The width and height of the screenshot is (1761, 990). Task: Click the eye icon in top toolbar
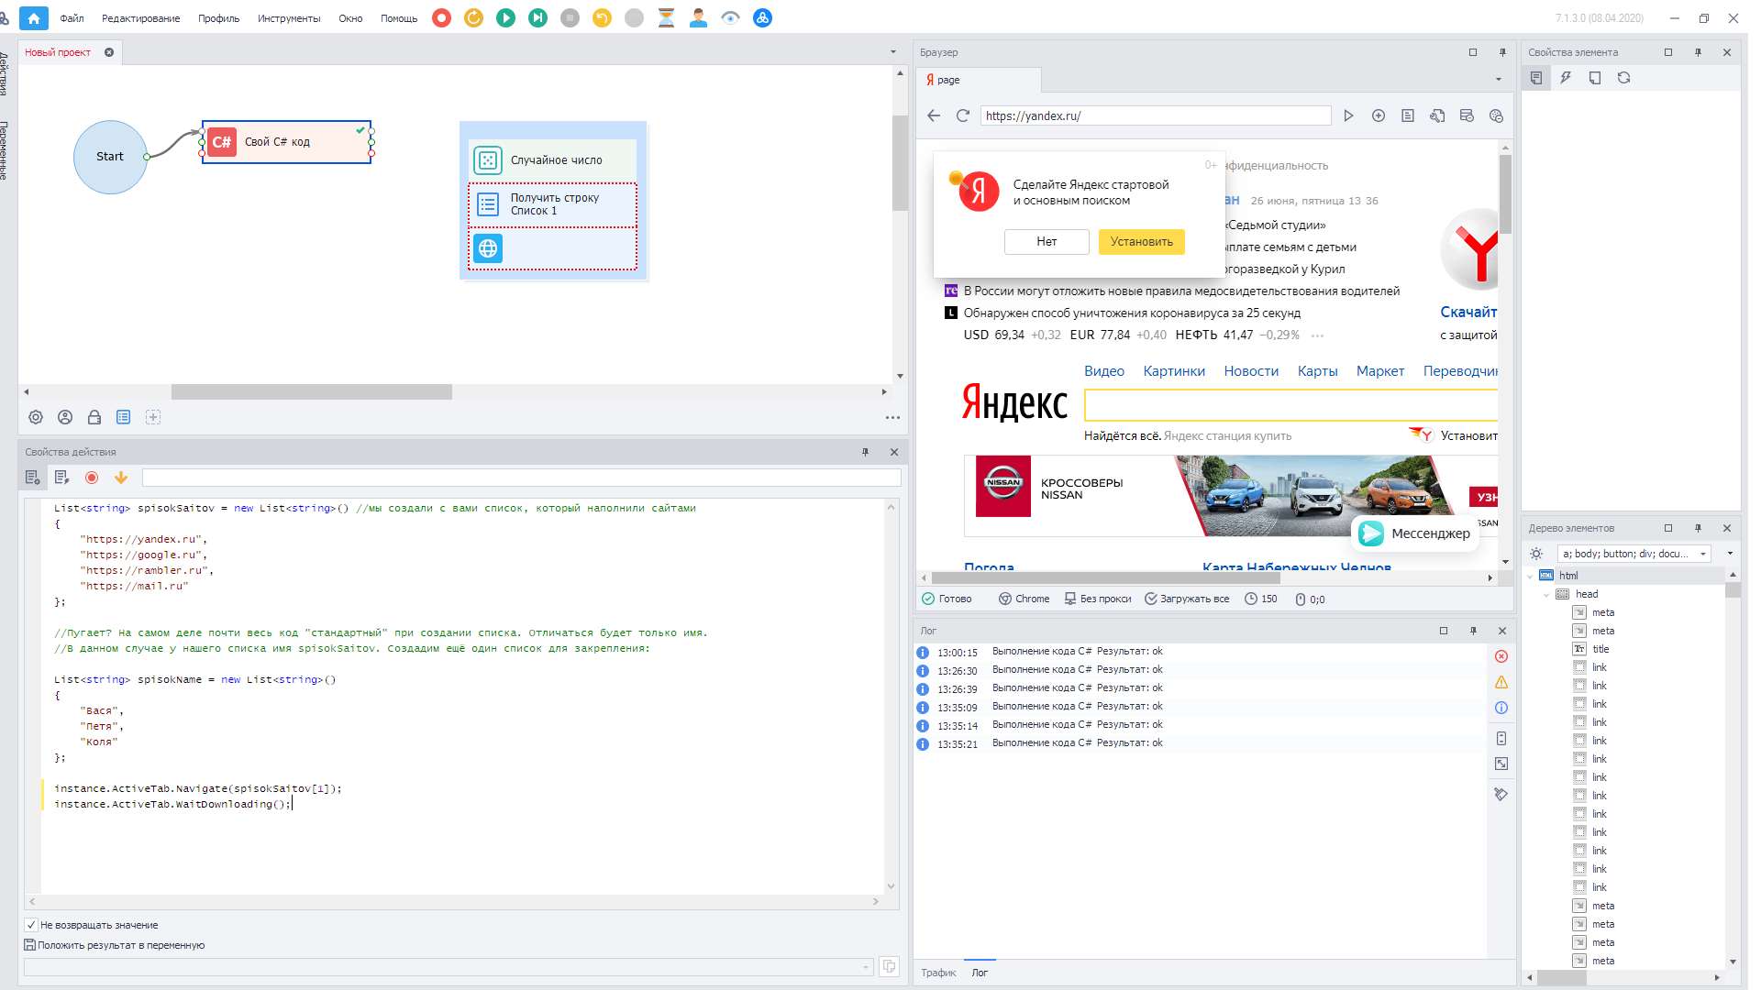(730, 18)
